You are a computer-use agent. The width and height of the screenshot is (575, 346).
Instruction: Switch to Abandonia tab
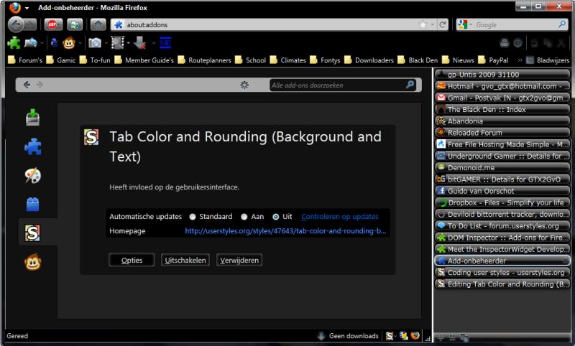(502, 121)
